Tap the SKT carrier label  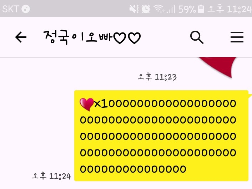tap(11, 9)
